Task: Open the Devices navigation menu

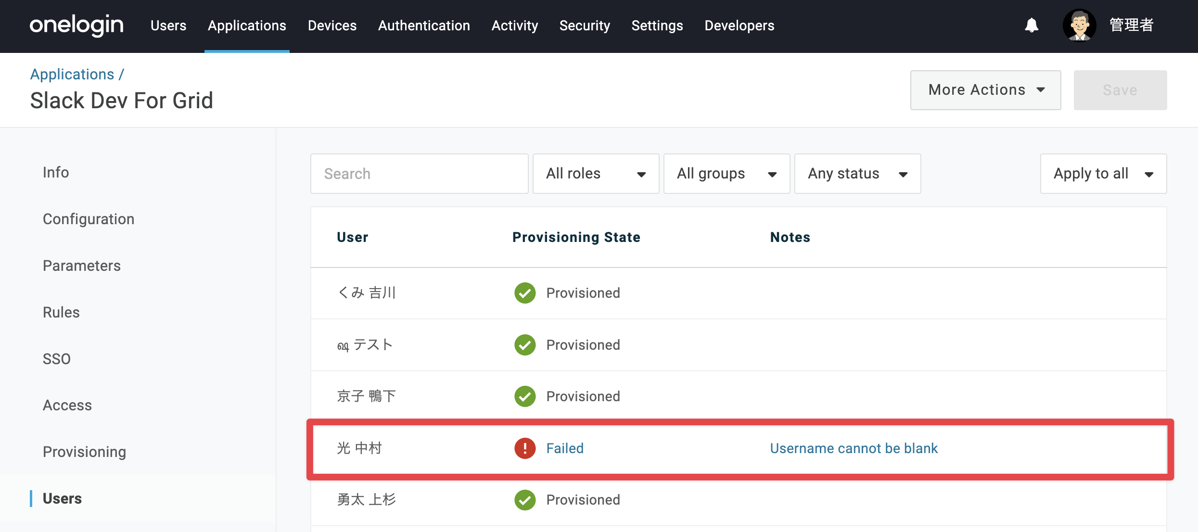Action: pyautogui.click(x=332, y=25)
